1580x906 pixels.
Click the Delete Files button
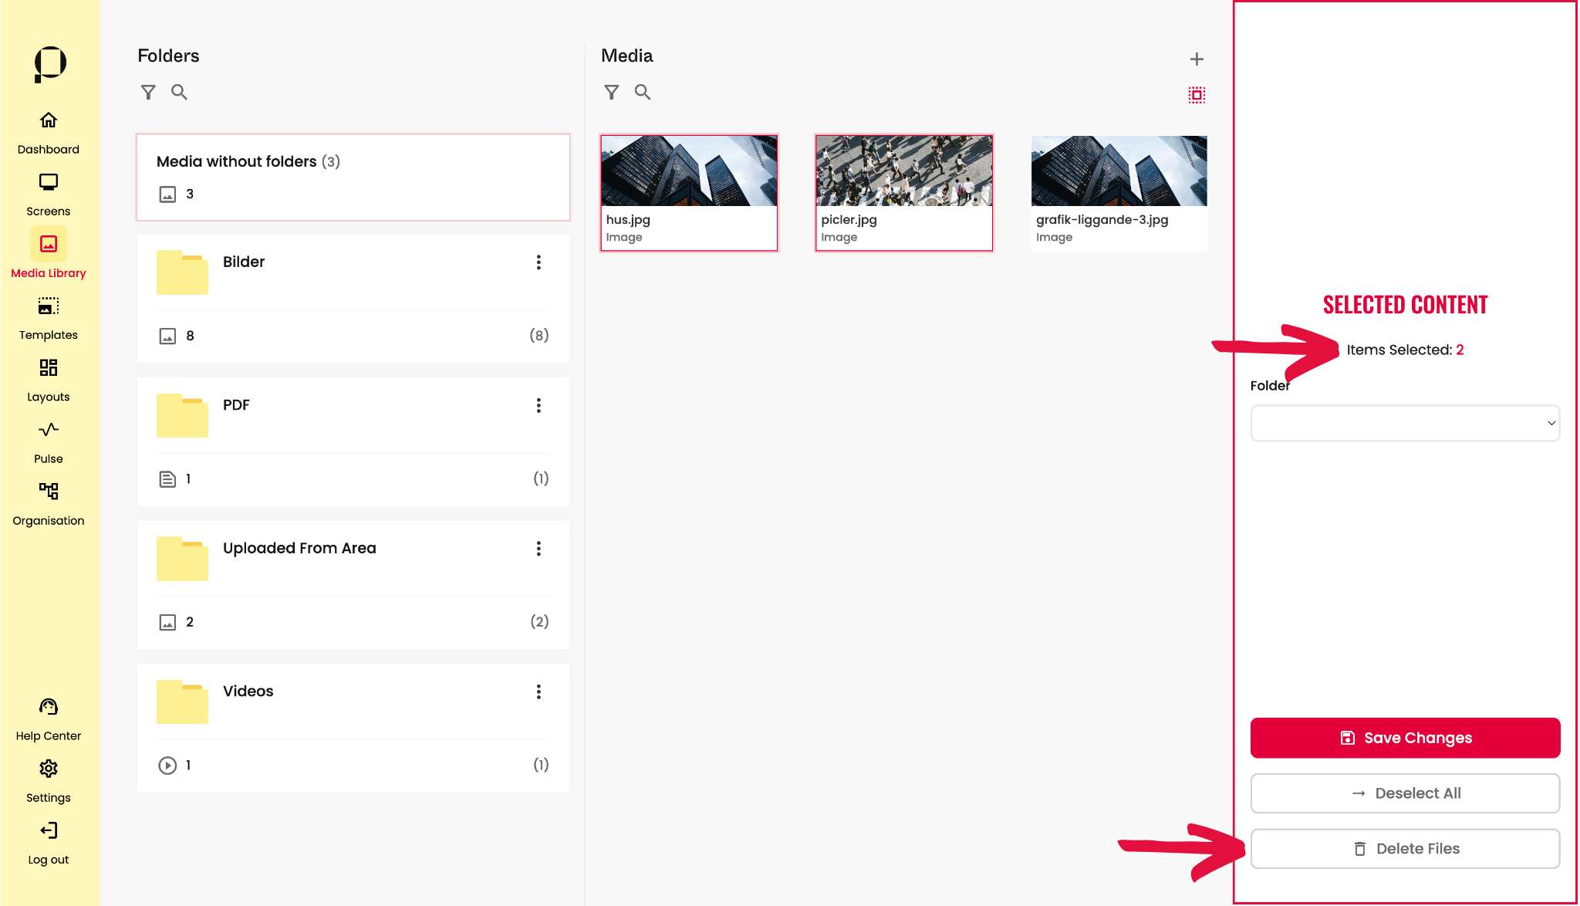click(1405, 849)
